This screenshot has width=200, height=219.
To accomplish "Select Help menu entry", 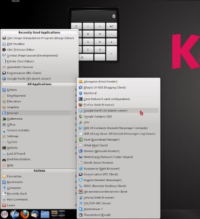I will tap(39, 165).
